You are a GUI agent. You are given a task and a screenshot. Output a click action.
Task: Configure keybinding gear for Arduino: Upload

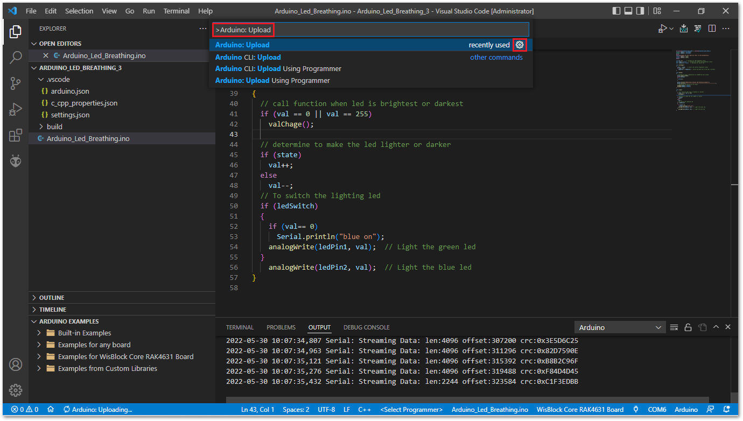(519, 45)
